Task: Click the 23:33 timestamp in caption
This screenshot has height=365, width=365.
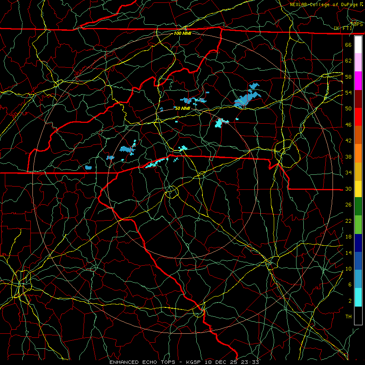Action: click(250, 362)
